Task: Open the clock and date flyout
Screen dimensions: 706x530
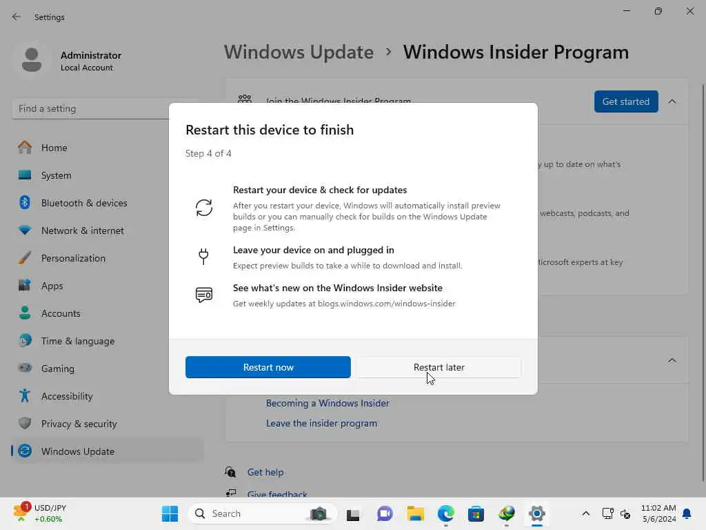Action: (658, 513)
